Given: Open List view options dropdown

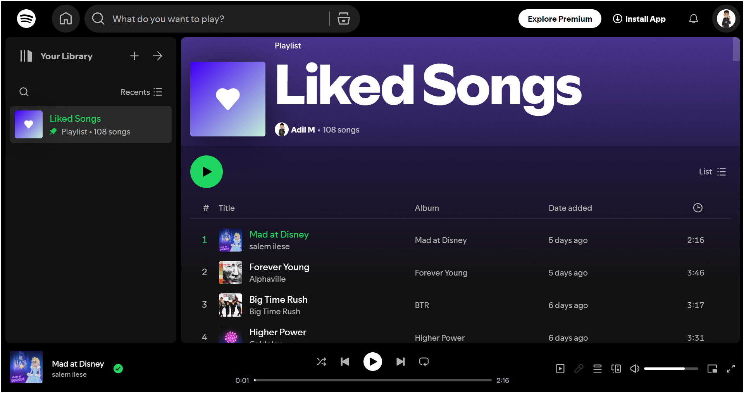Looking at the screenshot, I should pos(712,172).
